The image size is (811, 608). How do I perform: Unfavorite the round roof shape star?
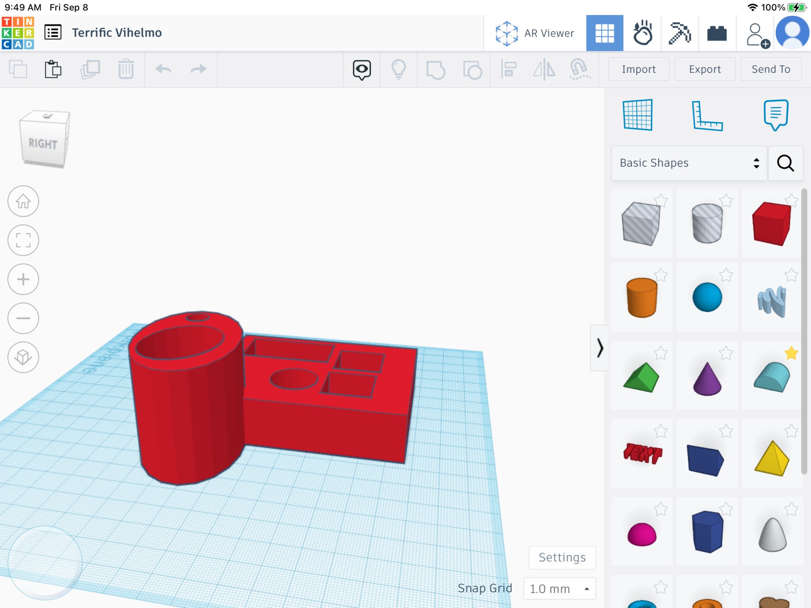coord(791,353)
